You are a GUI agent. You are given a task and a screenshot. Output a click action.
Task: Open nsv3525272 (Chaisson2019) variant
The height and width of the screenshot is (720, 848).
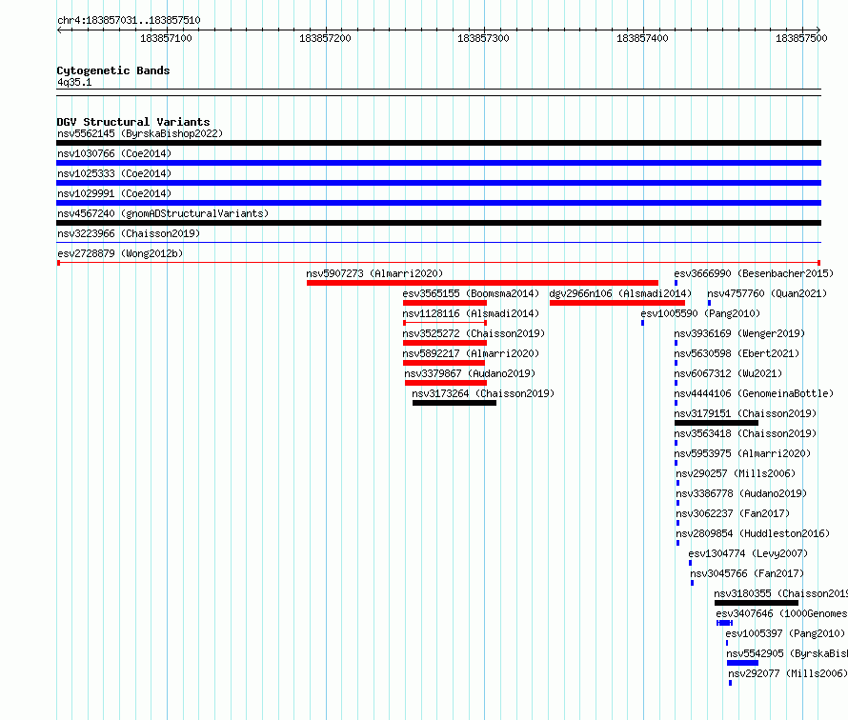[474, 333]
